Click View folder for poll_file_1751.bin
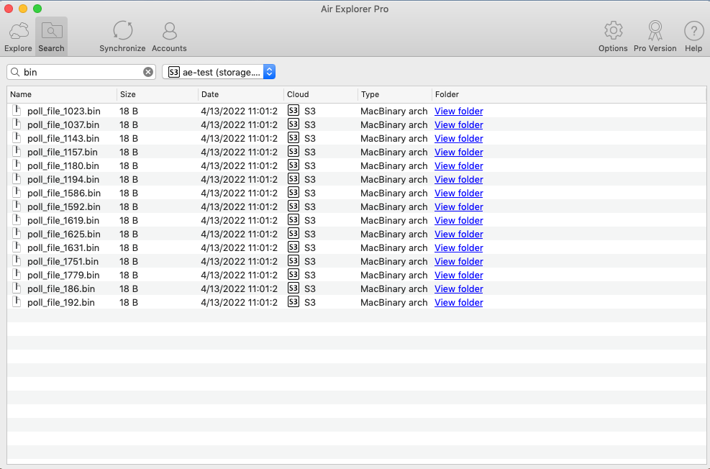710x469 pixels. [459, 261]
